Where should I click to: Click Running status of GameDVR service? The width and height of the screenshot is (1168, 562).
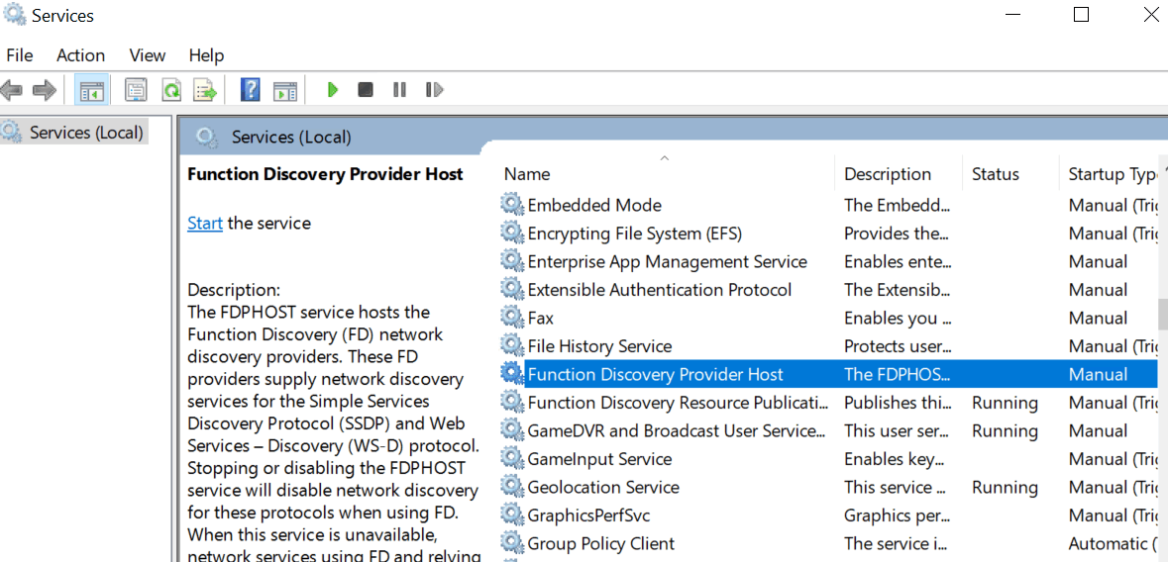coord(1005,431)
